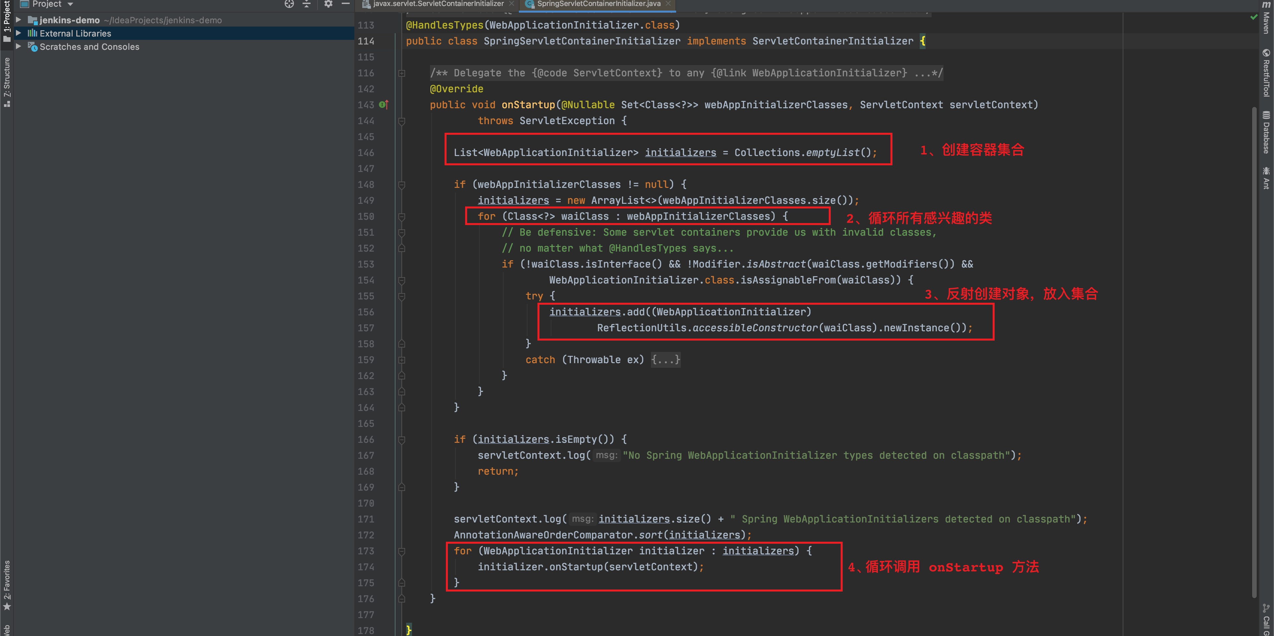1274x636 pixels.
Task: Click the folded Javadoc comment on line 116
Action: pos(686,73)
